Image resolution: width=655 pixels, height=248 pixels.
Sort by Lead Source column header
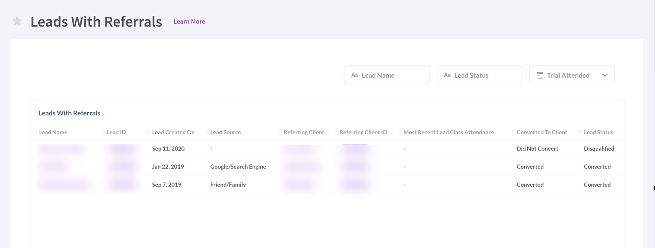tap(225, 132)
